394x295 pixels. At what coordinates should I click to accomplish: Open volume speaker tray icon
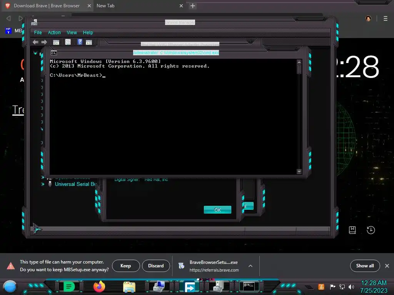tap(351, 287)
